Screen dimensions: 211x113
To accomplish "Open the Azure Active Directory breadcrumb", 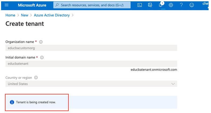I will pyautogui.click(x=52, y=15).
